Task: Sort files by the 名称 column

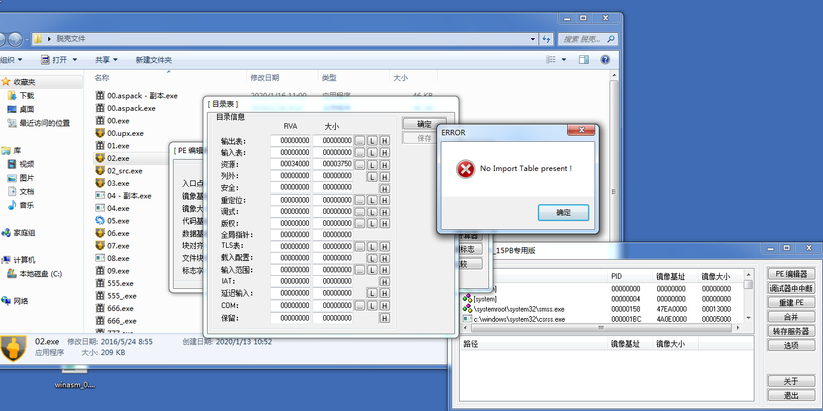Action: click(x=169, y=77)
